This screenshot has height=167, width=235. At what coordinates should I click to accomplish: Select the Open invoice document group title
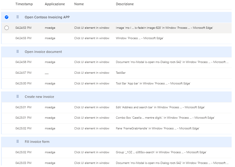[x=43, y=52]
